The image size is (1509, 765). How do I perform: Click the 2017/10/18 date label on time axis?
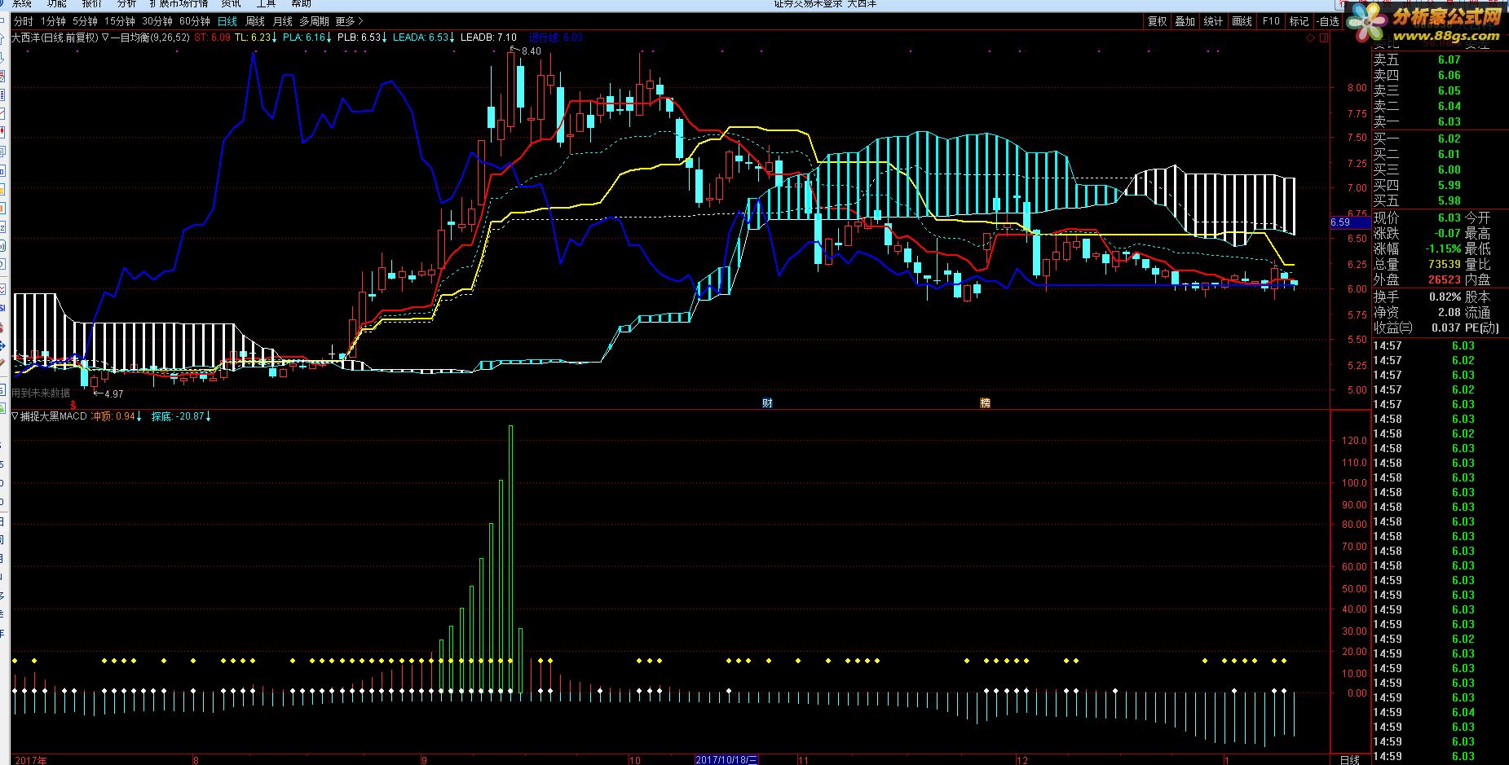[726, 760]
